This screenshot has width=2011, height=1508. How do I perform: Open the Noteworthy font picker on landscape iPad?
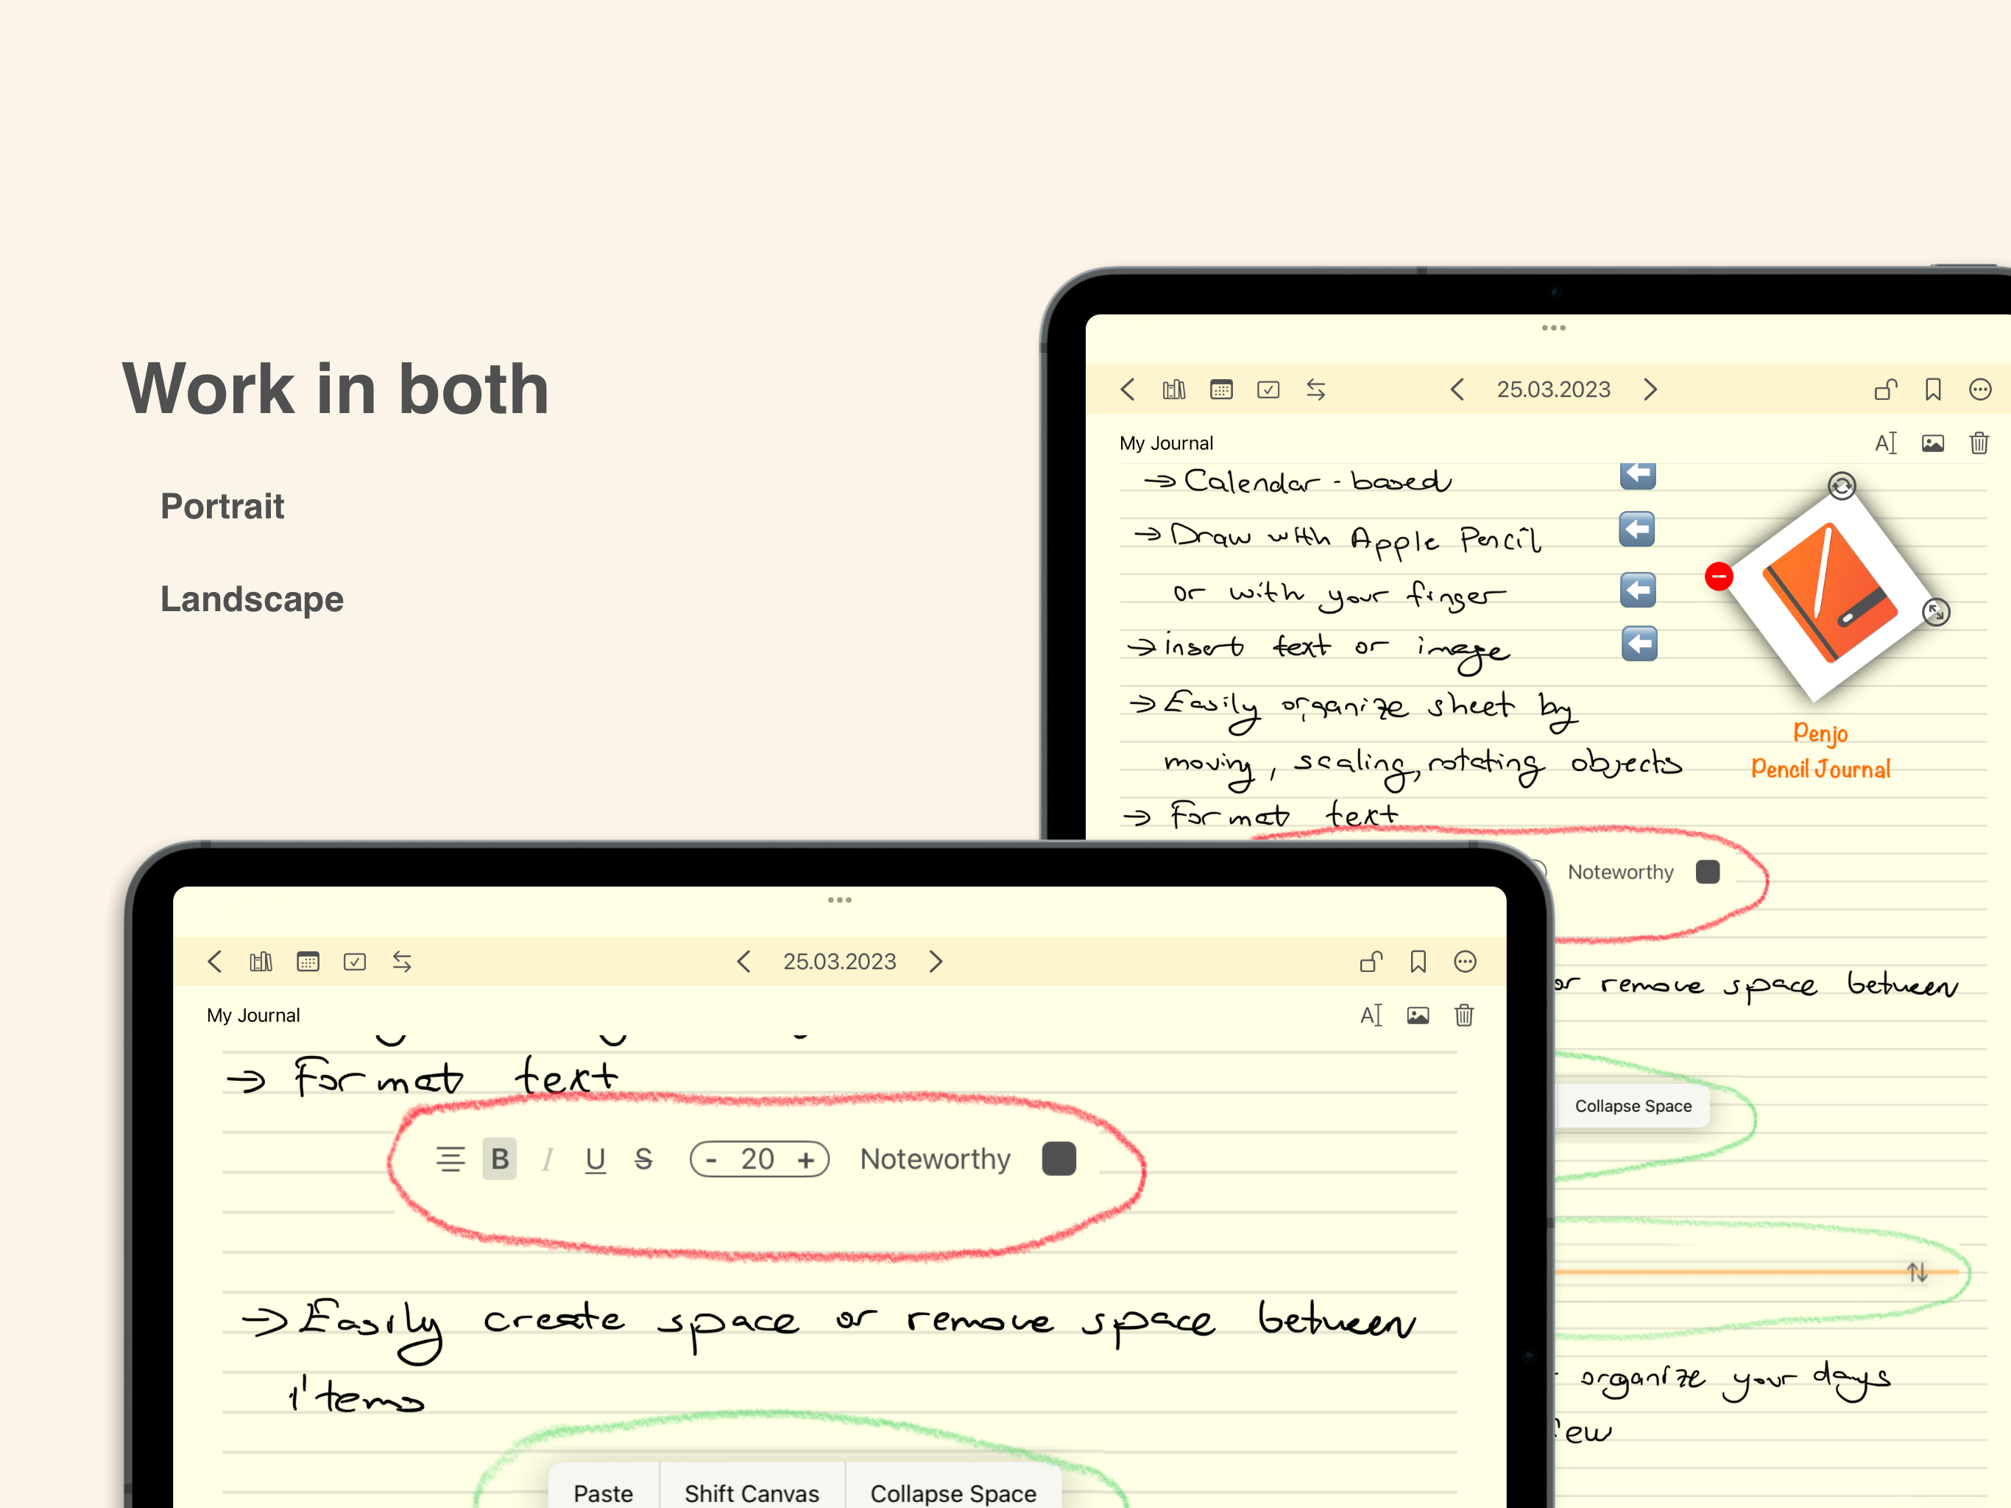[936, 1159]
